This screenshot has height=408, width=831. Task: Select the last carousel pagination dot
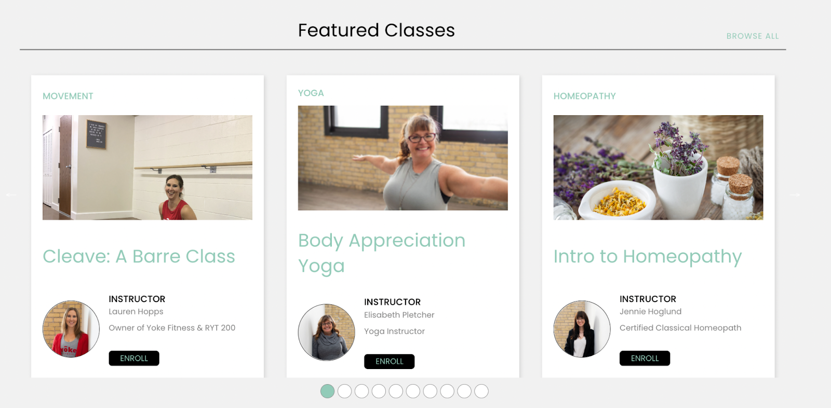pos(481,391)
